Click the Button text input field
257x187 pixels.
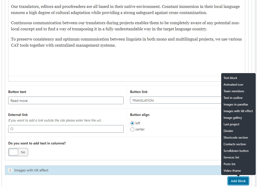click(x=66, y=100)
